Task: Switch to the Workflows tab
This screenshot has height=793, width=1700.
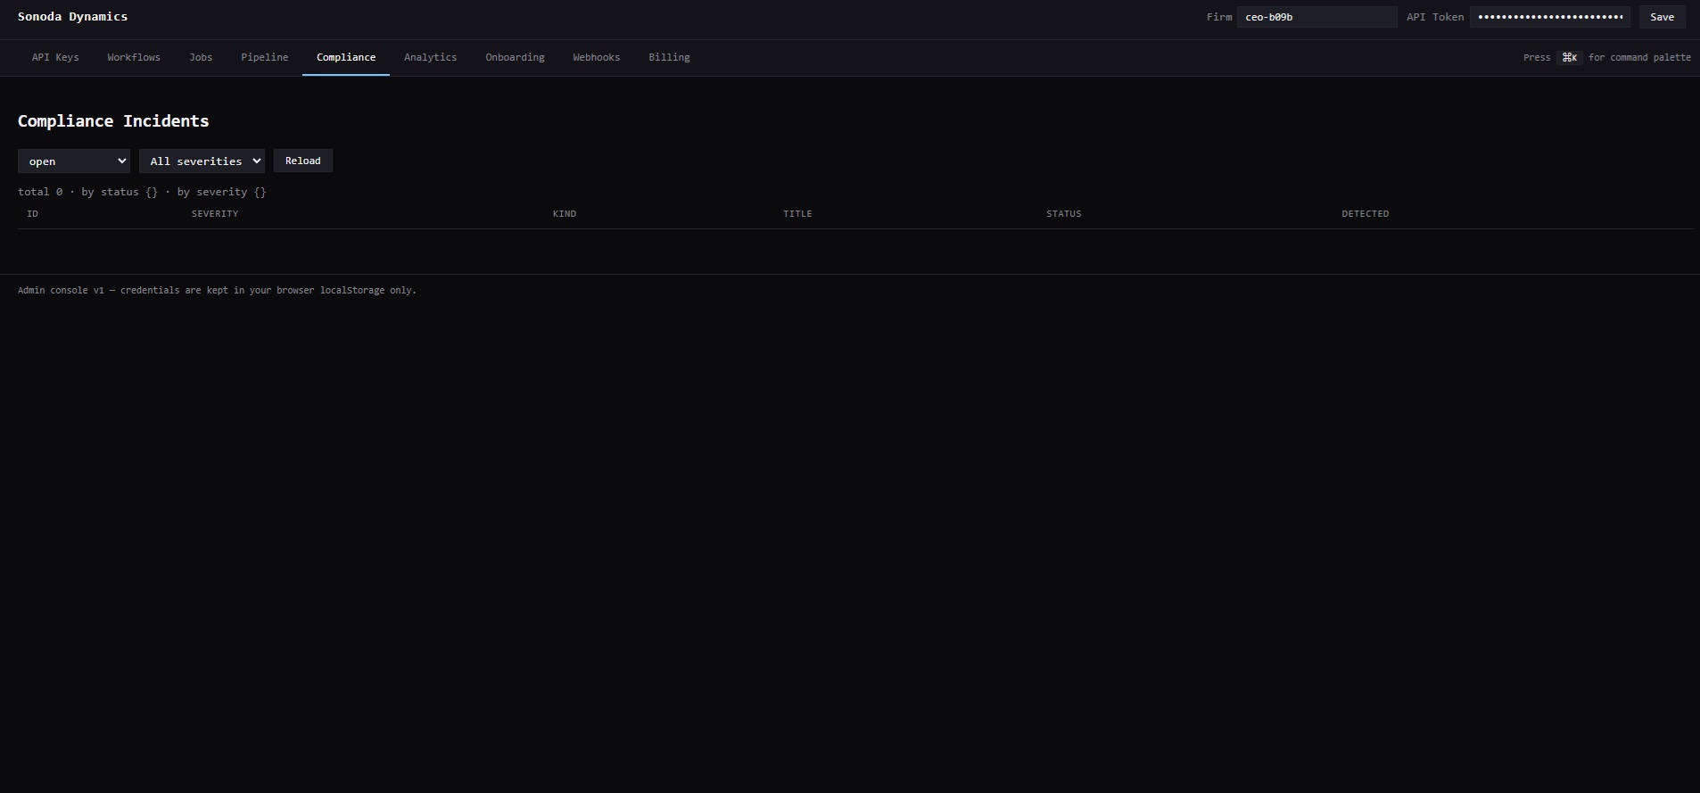Action: coord(134,57)
